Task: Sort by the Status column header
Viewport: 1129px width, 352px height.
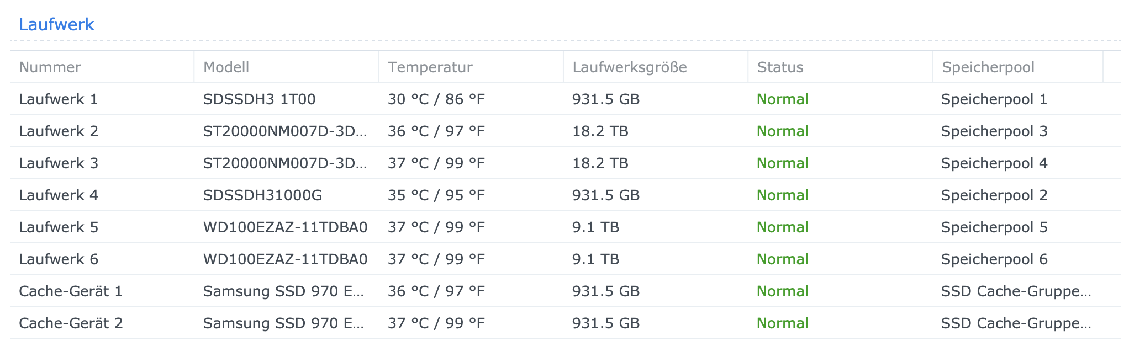Action: (779, 67)
